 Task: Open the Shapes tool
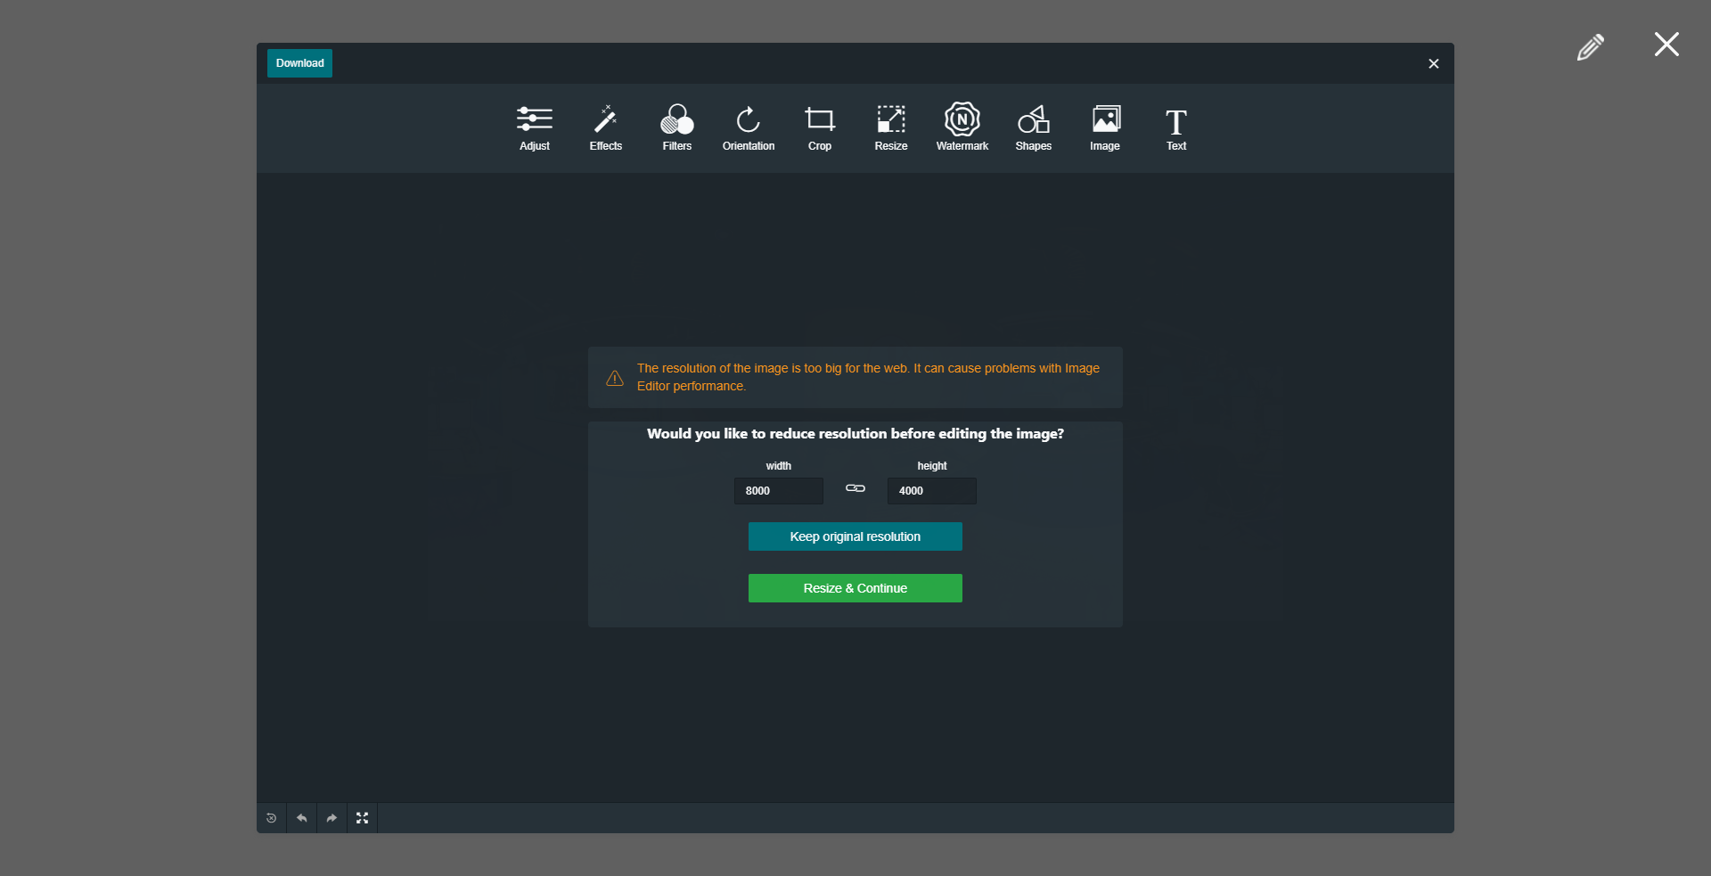click(x=1033, y=127)
